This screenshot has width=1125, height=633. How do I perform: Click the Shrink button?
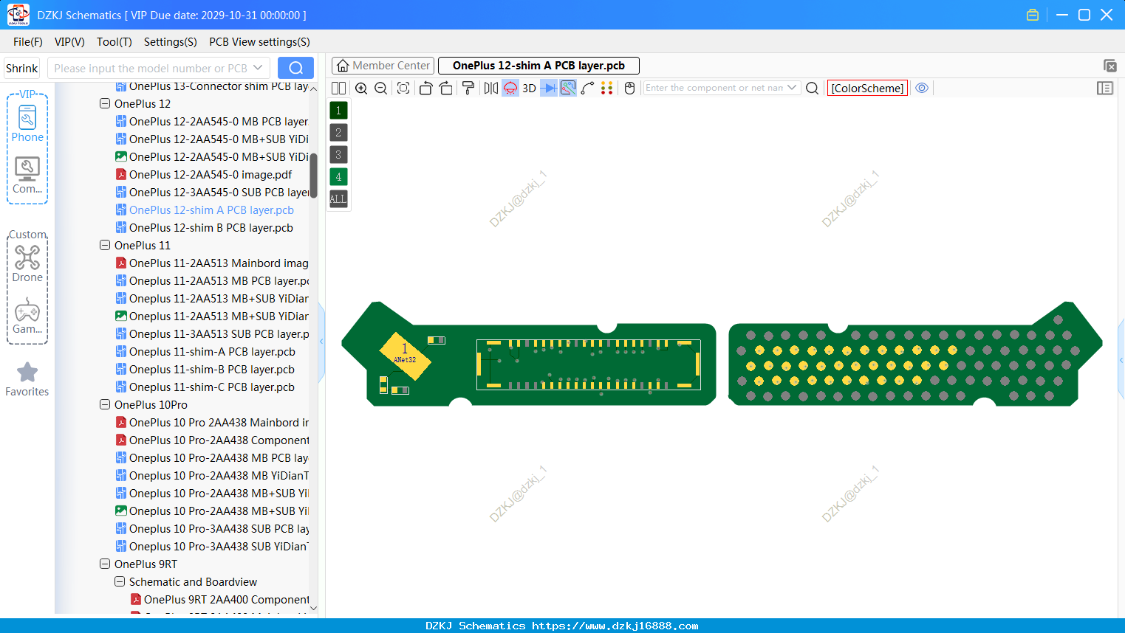[x=22, y=68]
